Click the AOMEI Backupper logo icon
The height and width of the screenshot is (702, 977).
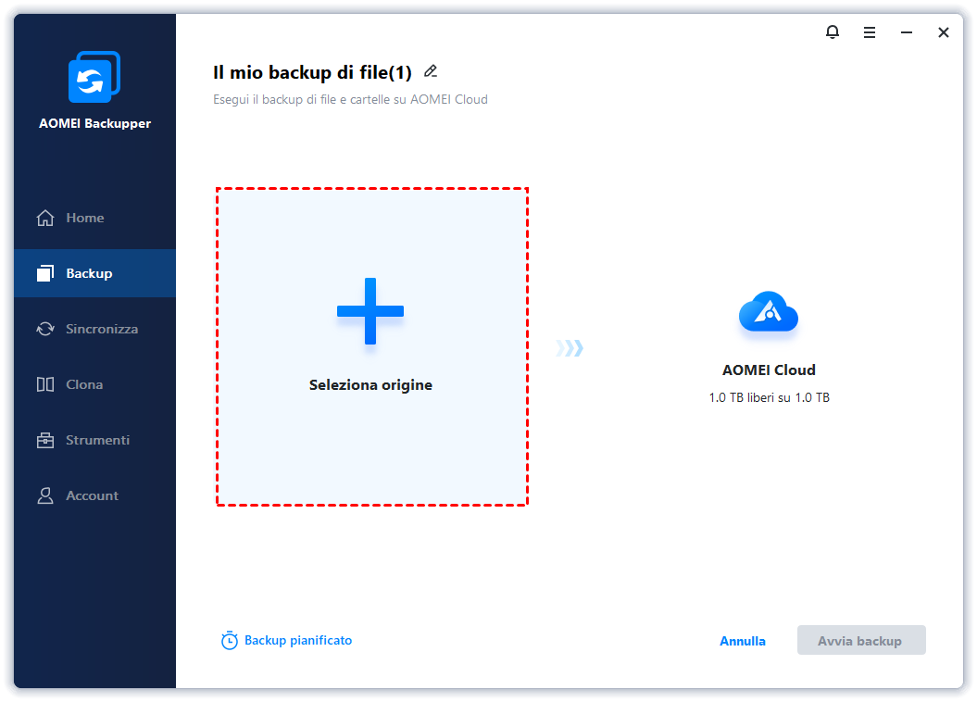[94, 77]
